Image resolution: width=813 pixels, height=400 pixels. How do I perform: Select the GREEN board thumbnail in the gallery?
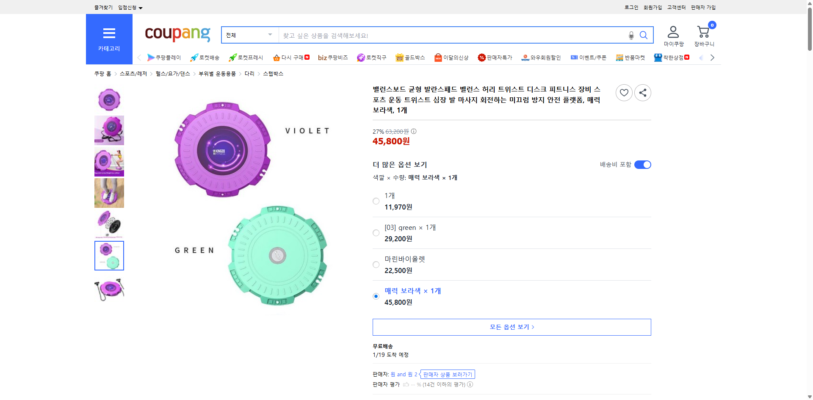coord(109,256)
